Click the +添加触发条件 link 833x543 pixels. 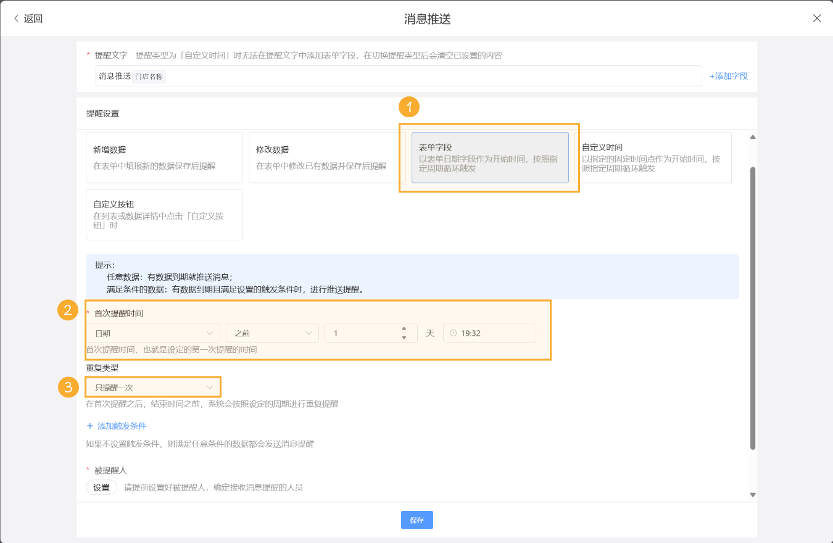click(115, 425)
